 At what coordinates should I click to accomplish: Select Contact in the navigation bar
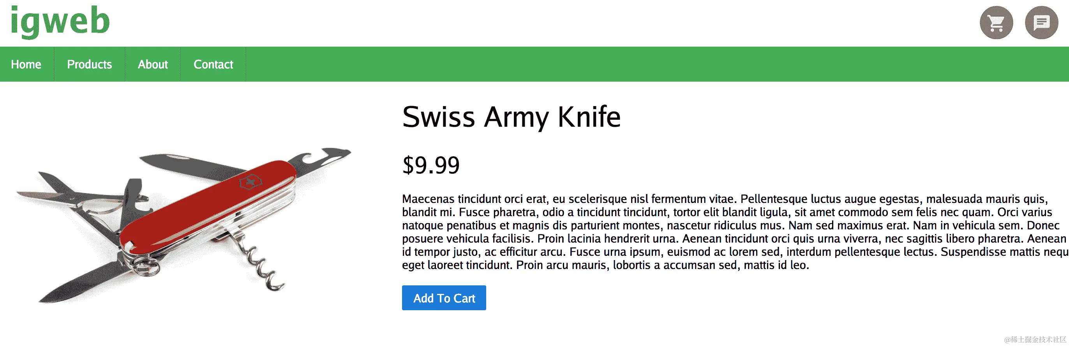click(213, 65)
